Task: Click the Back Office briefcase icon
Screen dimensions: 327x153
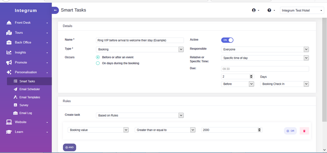Action: [9, 42]
